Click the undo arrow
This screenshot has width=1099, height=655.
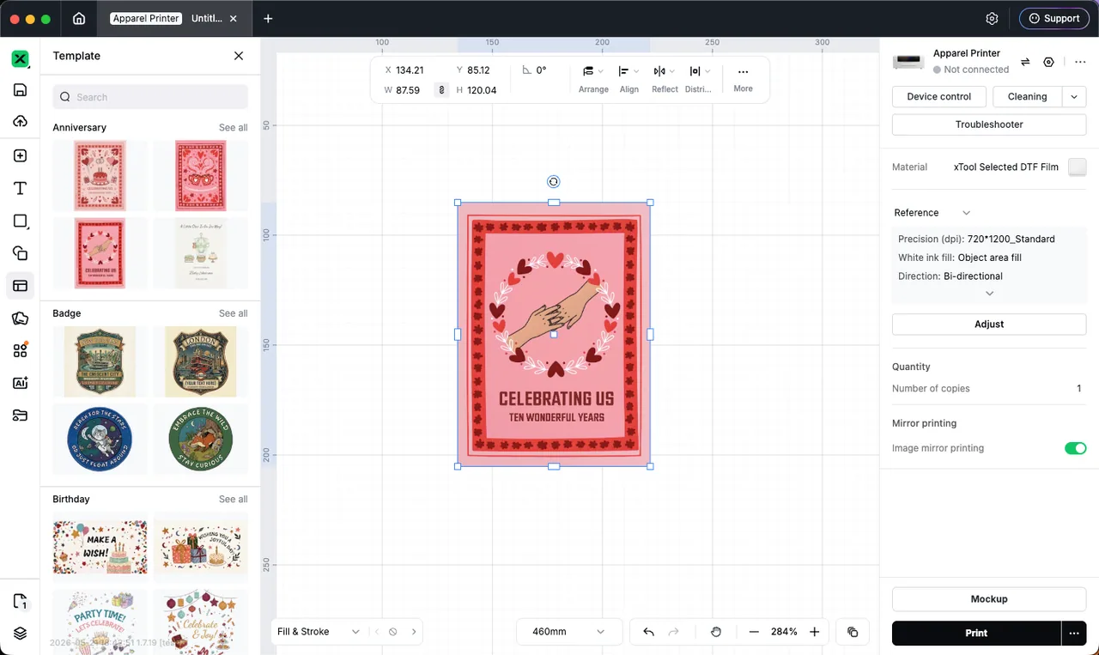(x=648, y=632)
